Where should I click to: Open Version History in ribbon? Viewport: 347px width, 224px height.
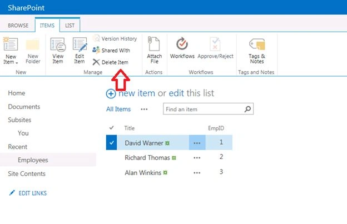pyautogui.click(x=115, y=38)
